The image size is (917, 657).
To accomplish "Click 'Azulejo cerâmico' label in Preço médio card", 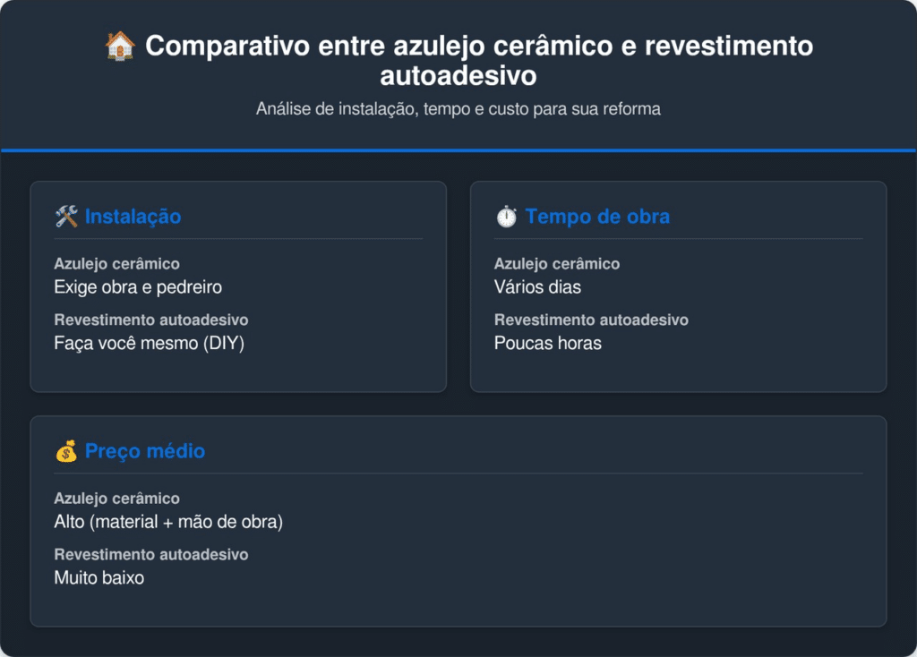I will (x=116, y=499).
